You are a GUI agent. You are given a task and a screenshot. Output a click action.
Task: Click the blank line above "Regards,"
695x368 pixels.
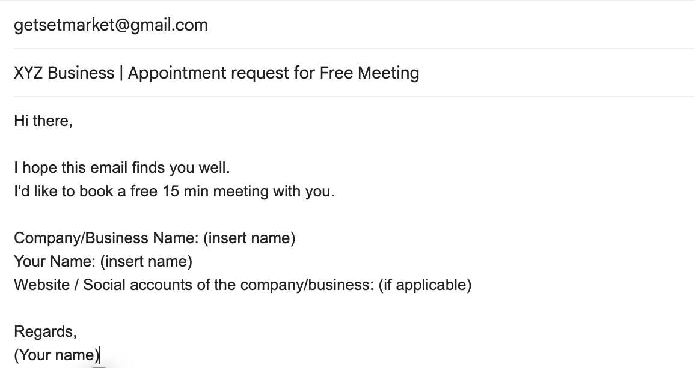[x=180, y=307]
